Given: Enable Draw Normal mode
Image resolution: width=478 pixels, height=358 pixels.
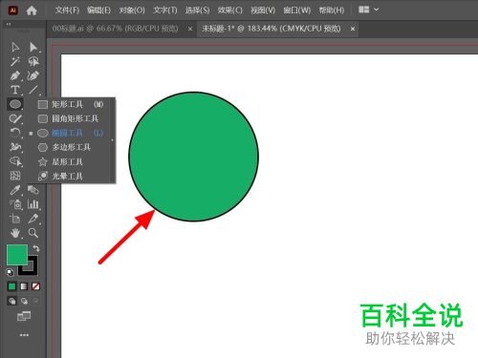Looking at the screenshot, I should (x=11, y=301).
